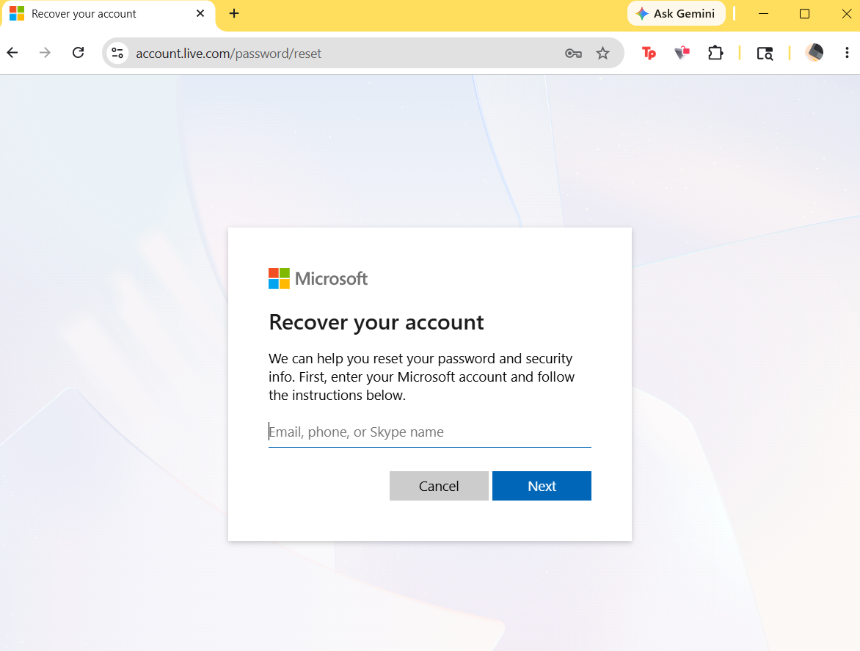This screenshot has height=651, width=860.
Task: Open a new tab with plus
Action: 234,14
